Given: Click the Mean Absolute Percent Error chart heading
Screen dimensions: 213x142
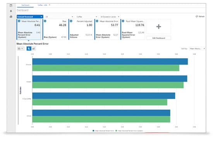Looking at the screenshot, I should point(33,44).
